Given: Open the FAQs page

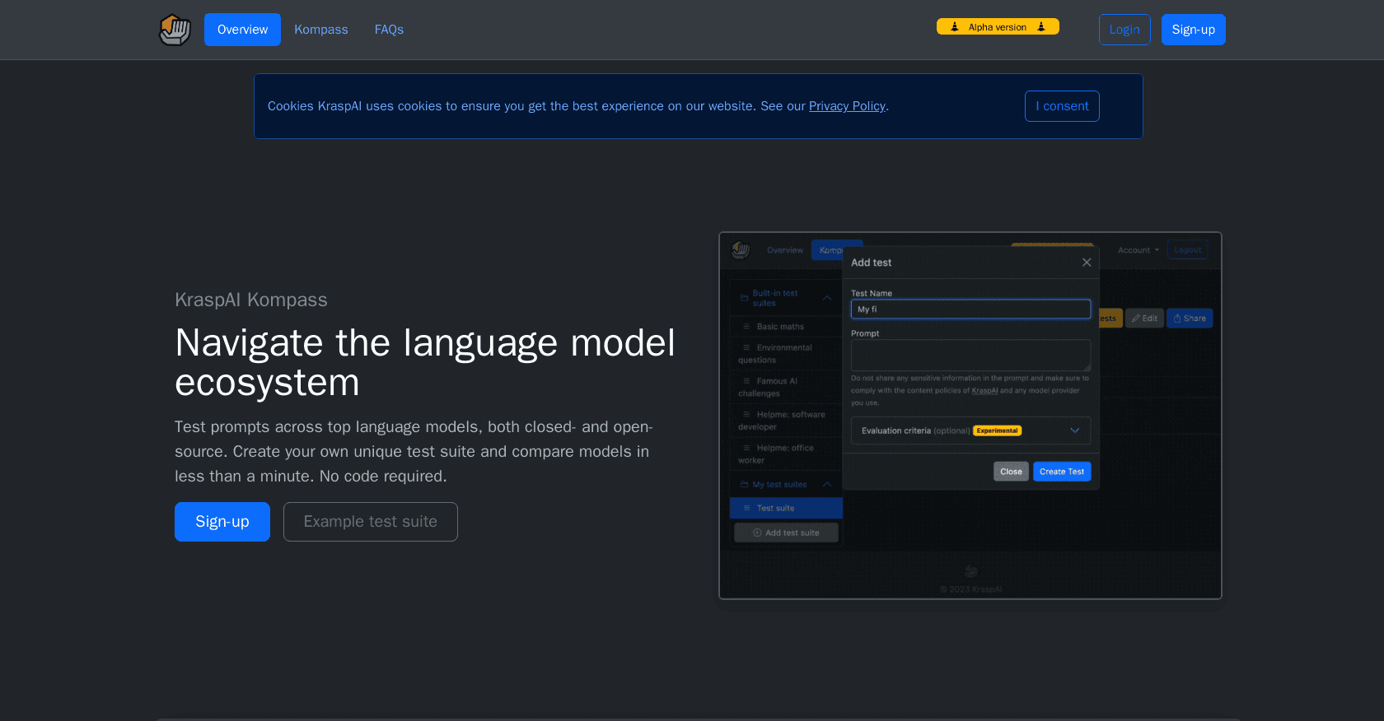Looking at the screenshot, I should 389,30.
